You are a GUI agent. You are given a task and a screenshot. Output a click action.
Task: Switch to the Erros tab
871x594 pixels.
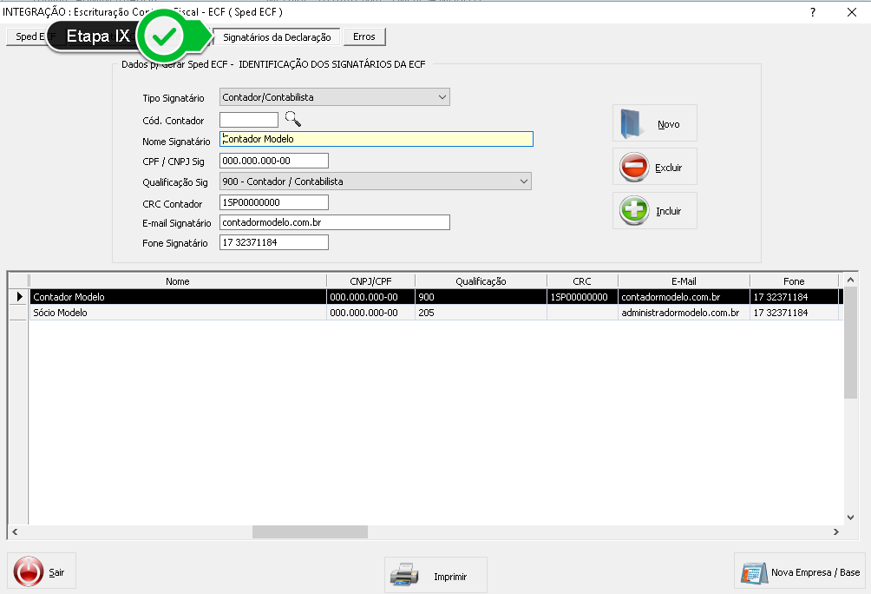click(x=364, y=37)
